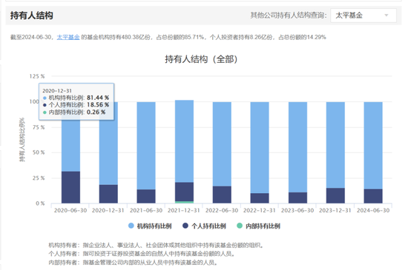Viewport: 408px width, 270px height.
Task: Select the 2023-06-30 bar's dark individual segment
Action: (x=297, y=198)
